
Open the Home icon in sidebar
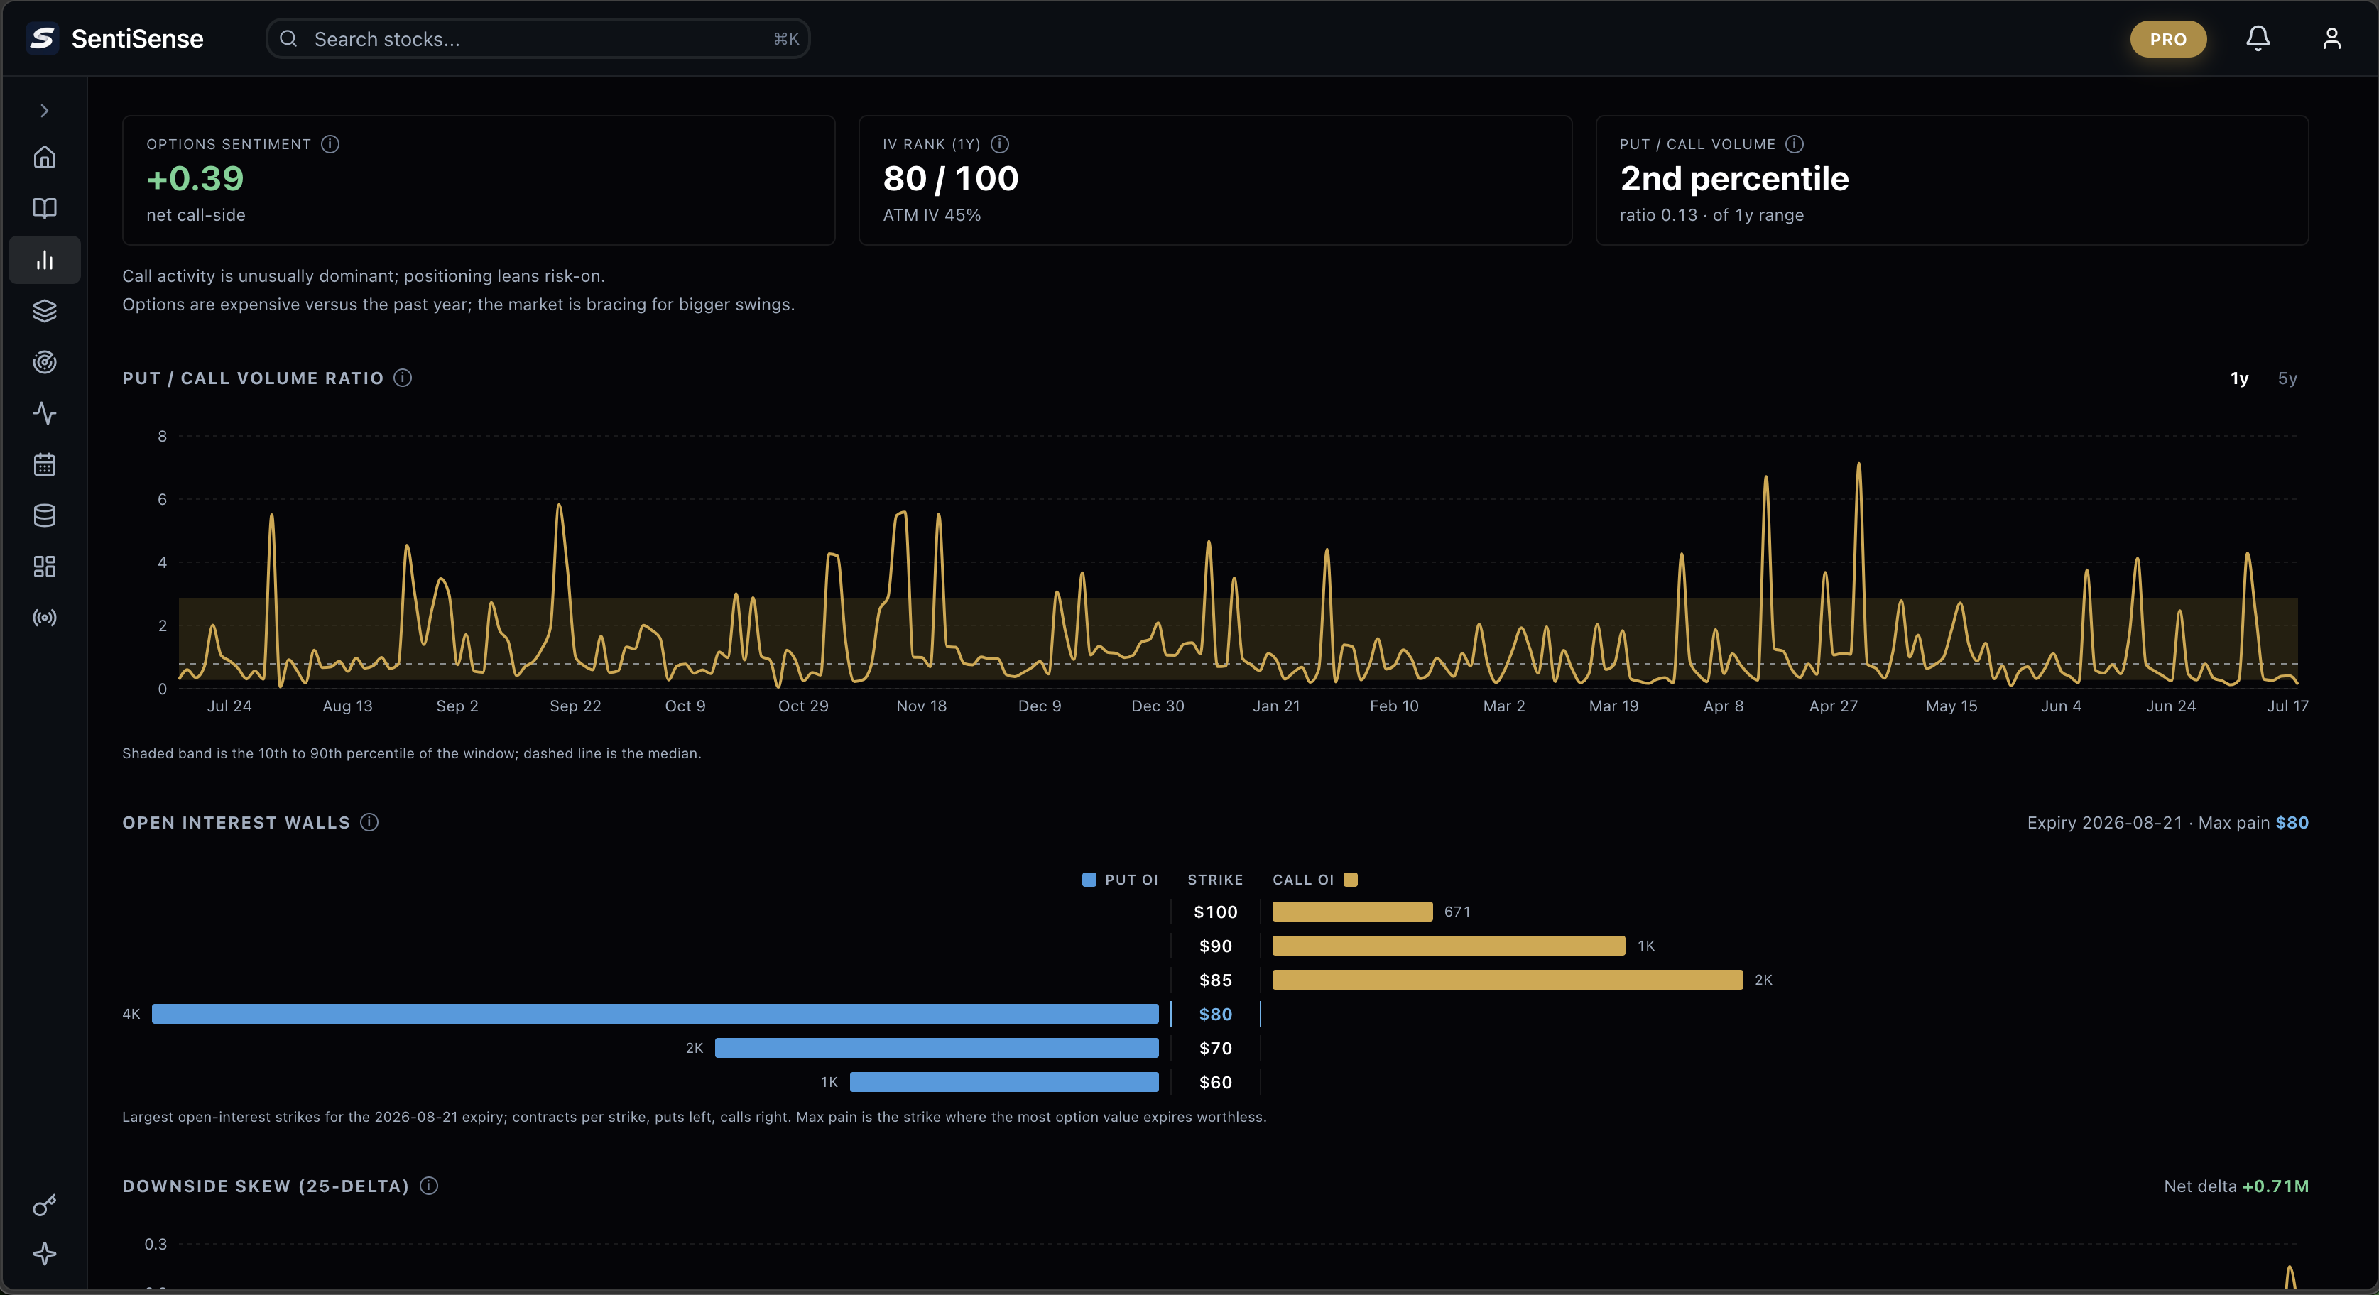(44, 158)
